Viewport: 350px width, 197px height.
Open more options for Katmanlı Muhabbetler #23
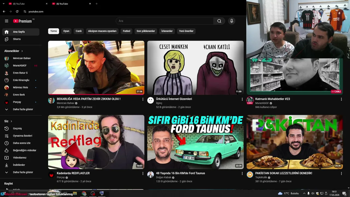coord(341,99)
